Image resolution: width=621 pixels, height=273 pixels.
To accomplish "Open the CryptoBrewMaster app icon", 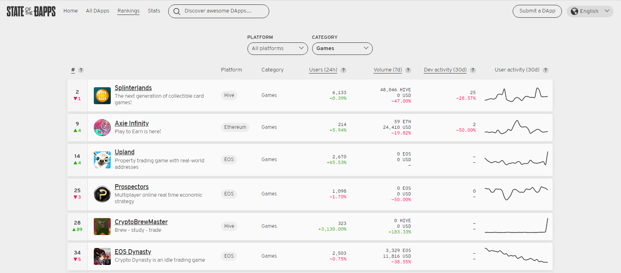I will [x=102, y=227].
